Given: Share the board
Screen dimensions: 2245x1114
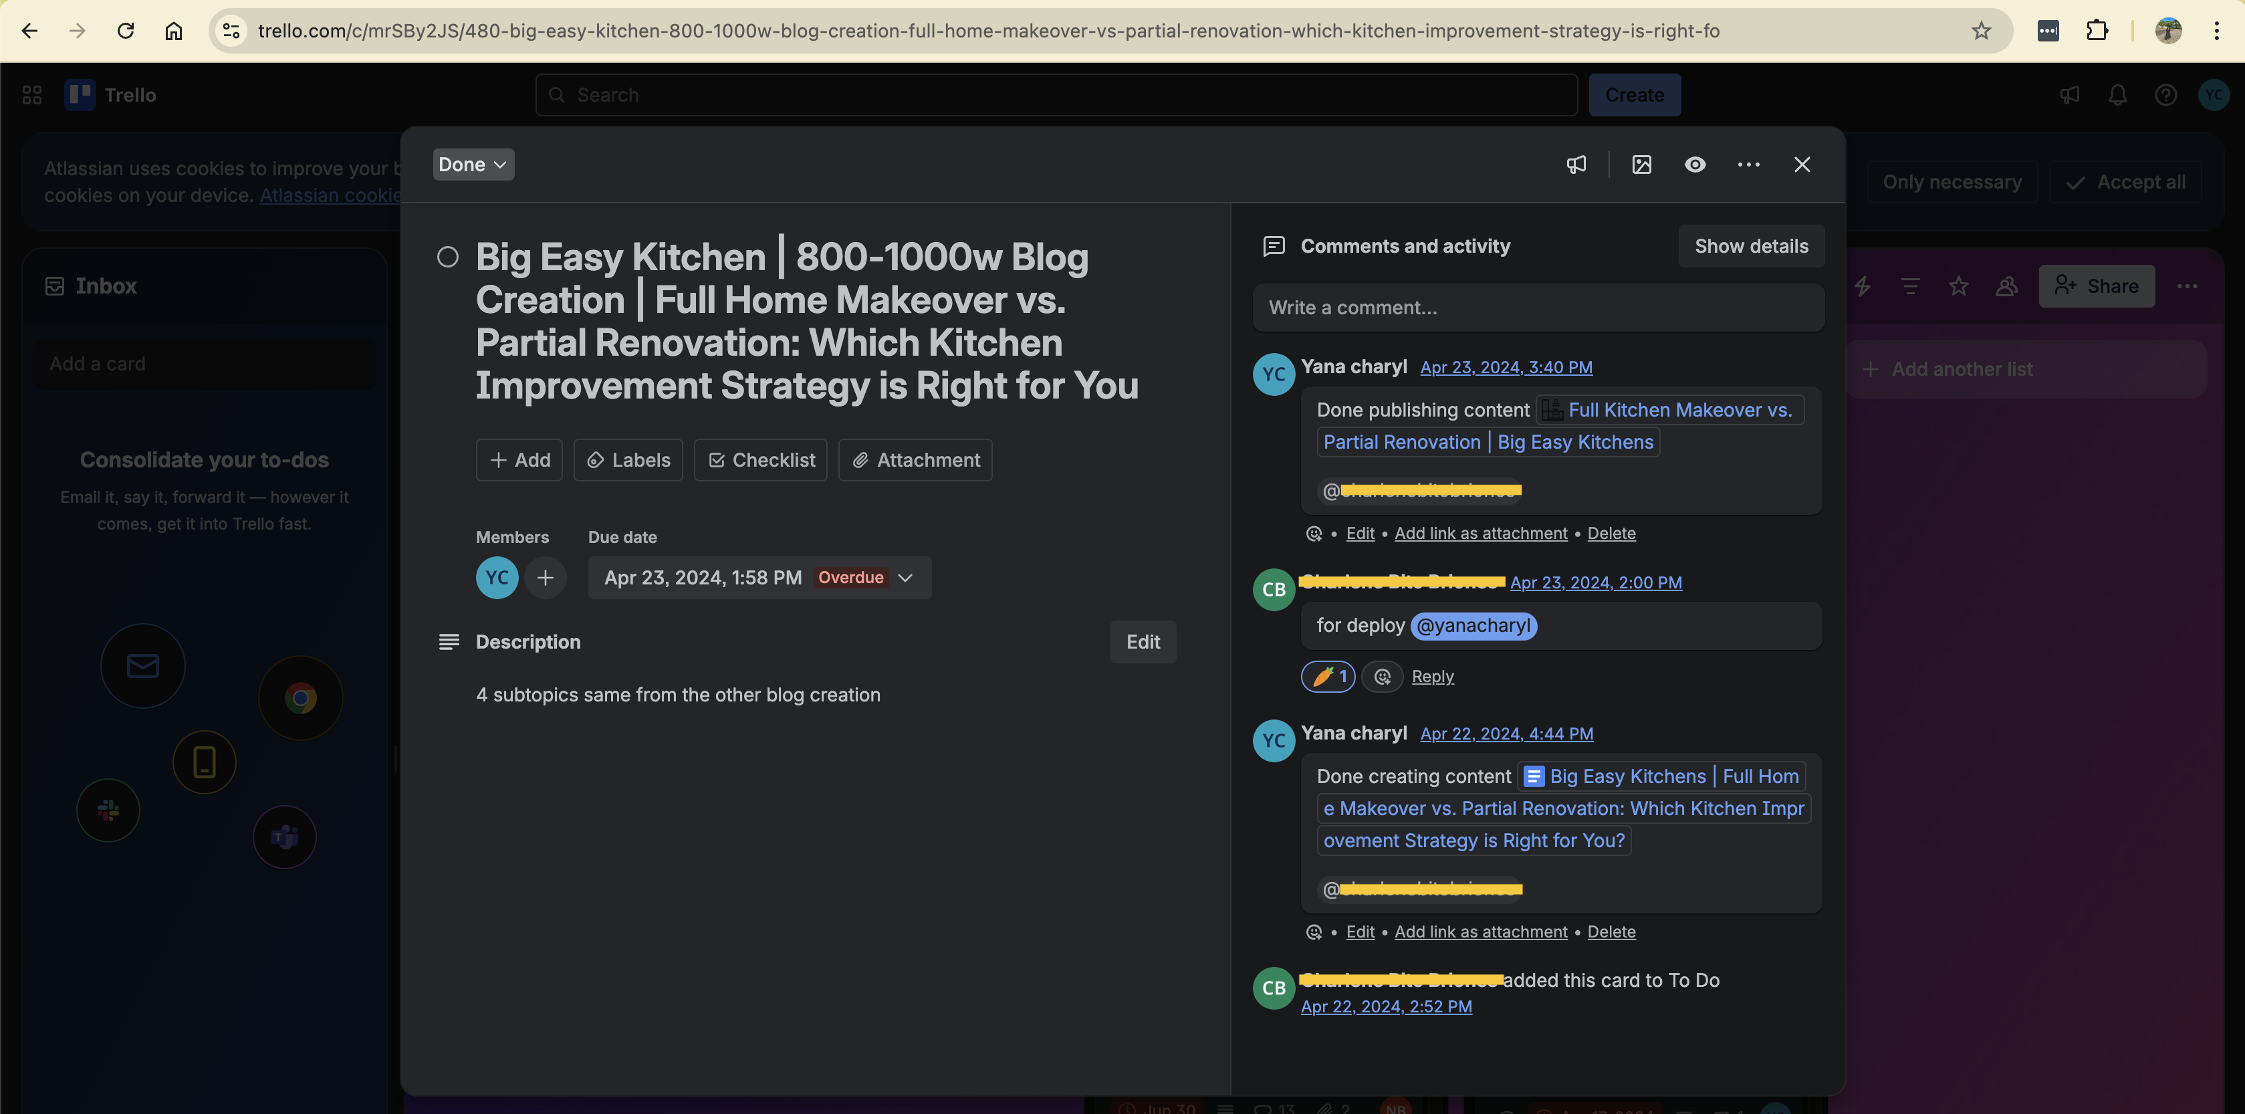Looking at the screenshot, I should click(x=2096, y=286).
